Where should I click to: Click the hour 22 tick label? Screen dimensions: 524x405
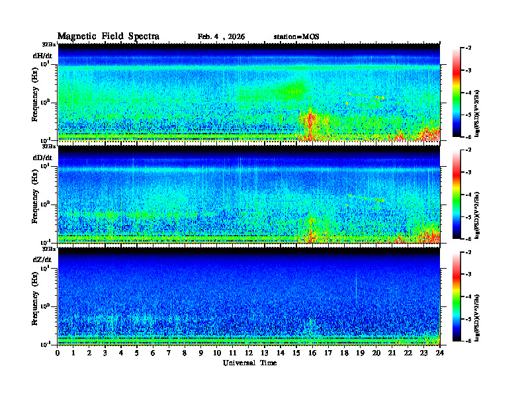(408, 353)
